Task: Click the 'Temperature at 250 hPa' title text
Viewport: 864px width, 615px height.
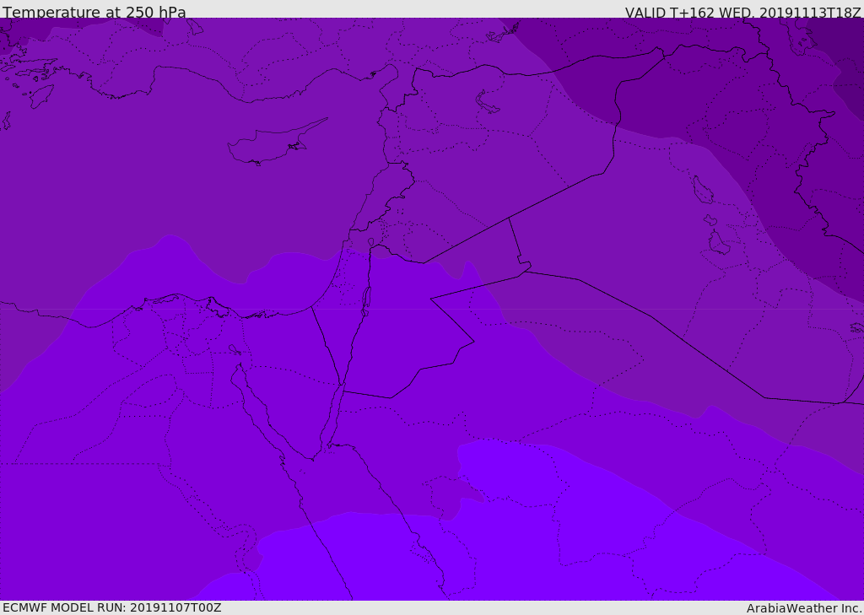Action: click(x=94, y=12)
